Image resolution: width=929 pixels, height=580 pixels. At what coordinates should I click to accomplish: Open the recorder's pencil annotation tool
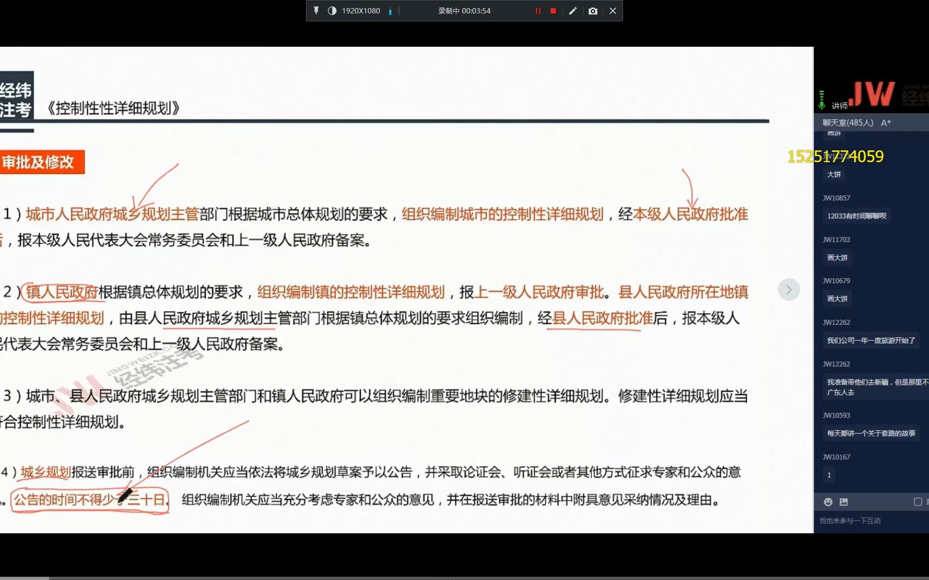pyautogui.click(x=573, y=11)
